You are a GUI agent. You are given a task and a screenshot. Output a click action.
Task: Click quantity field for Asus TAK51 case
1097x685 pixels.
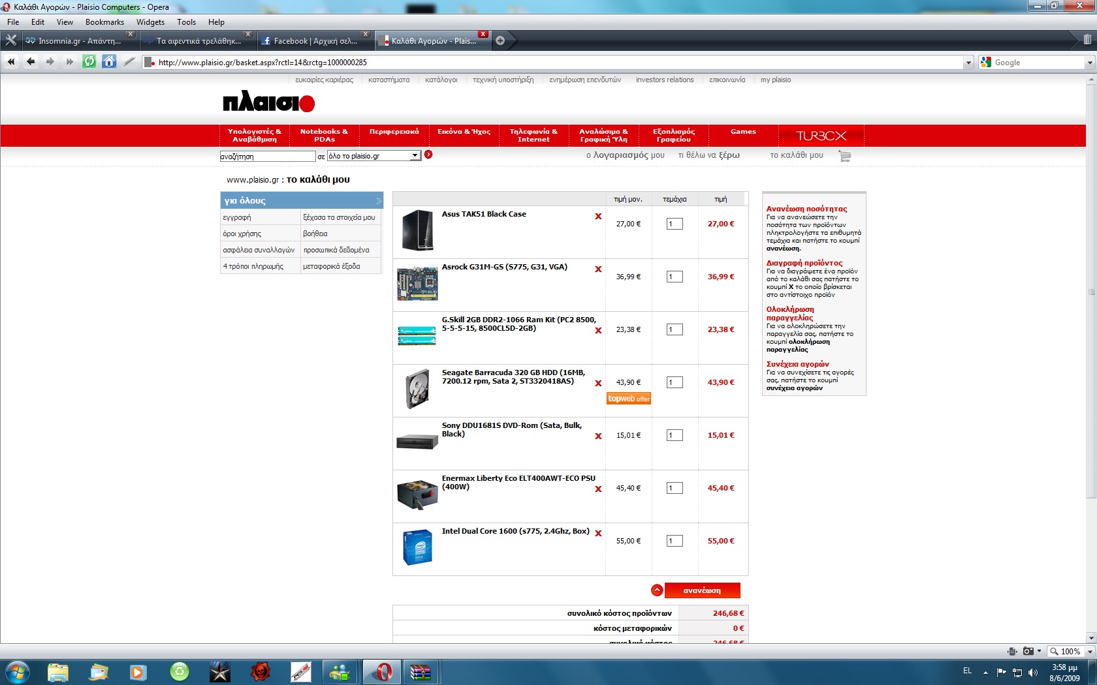coord(675,224)
